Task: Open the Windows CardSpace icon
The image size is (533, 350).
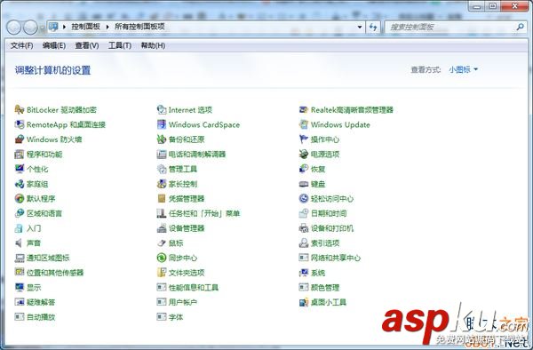Action: pos(162,124)
